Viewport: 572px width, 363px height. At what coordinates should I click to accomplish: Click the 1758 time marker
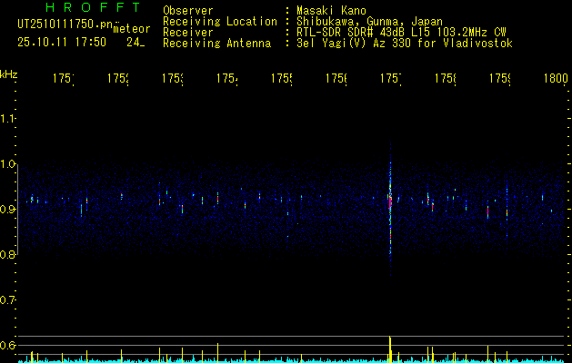(446, 78)
